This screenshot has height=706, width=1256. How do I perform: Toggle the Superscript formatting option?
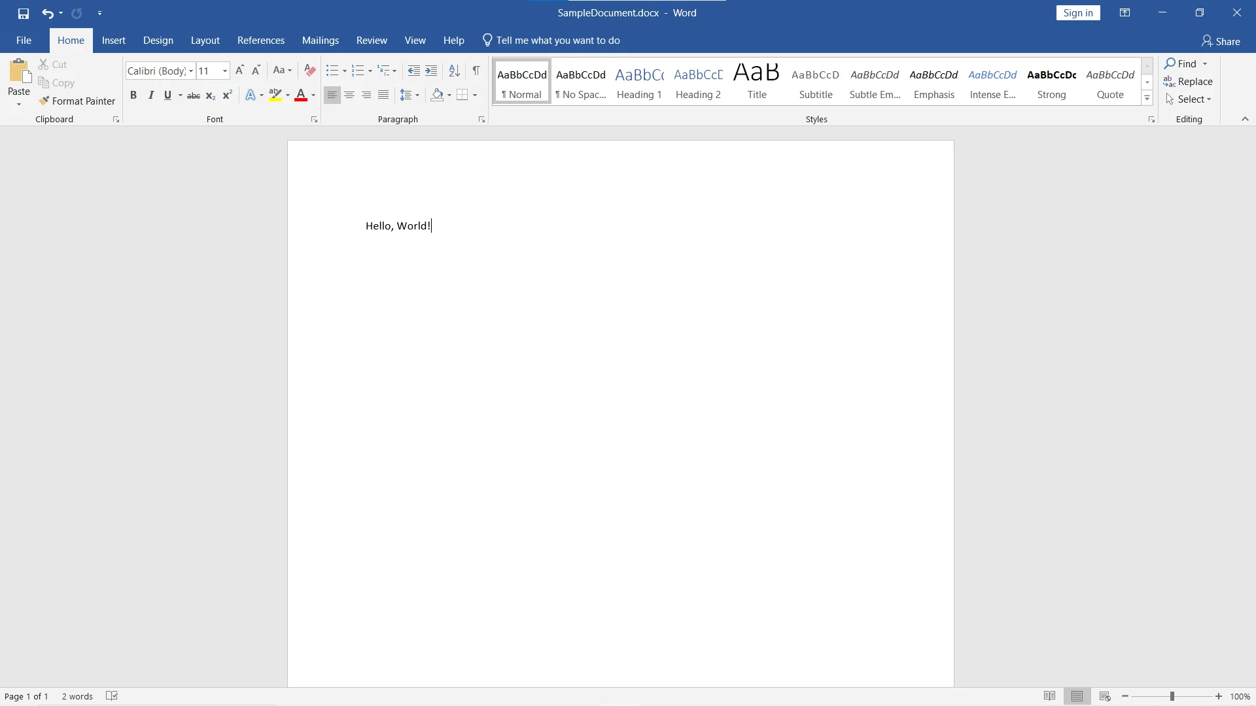tap(227, 95)
